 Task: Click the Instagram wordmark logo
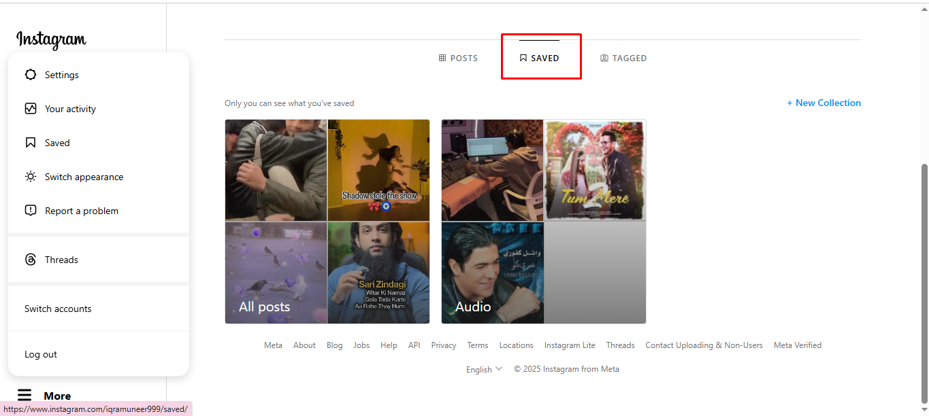point(51,39)
